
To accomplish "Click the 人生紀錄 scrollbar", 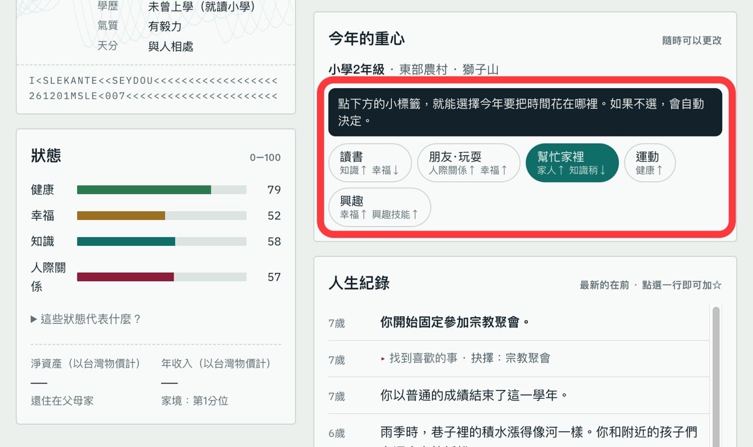I will pos(716,376).
